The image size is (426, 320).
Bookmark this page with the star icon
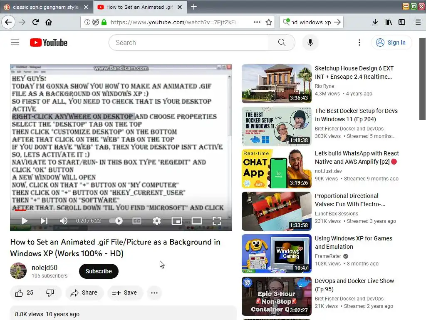(x=269, y=22)
